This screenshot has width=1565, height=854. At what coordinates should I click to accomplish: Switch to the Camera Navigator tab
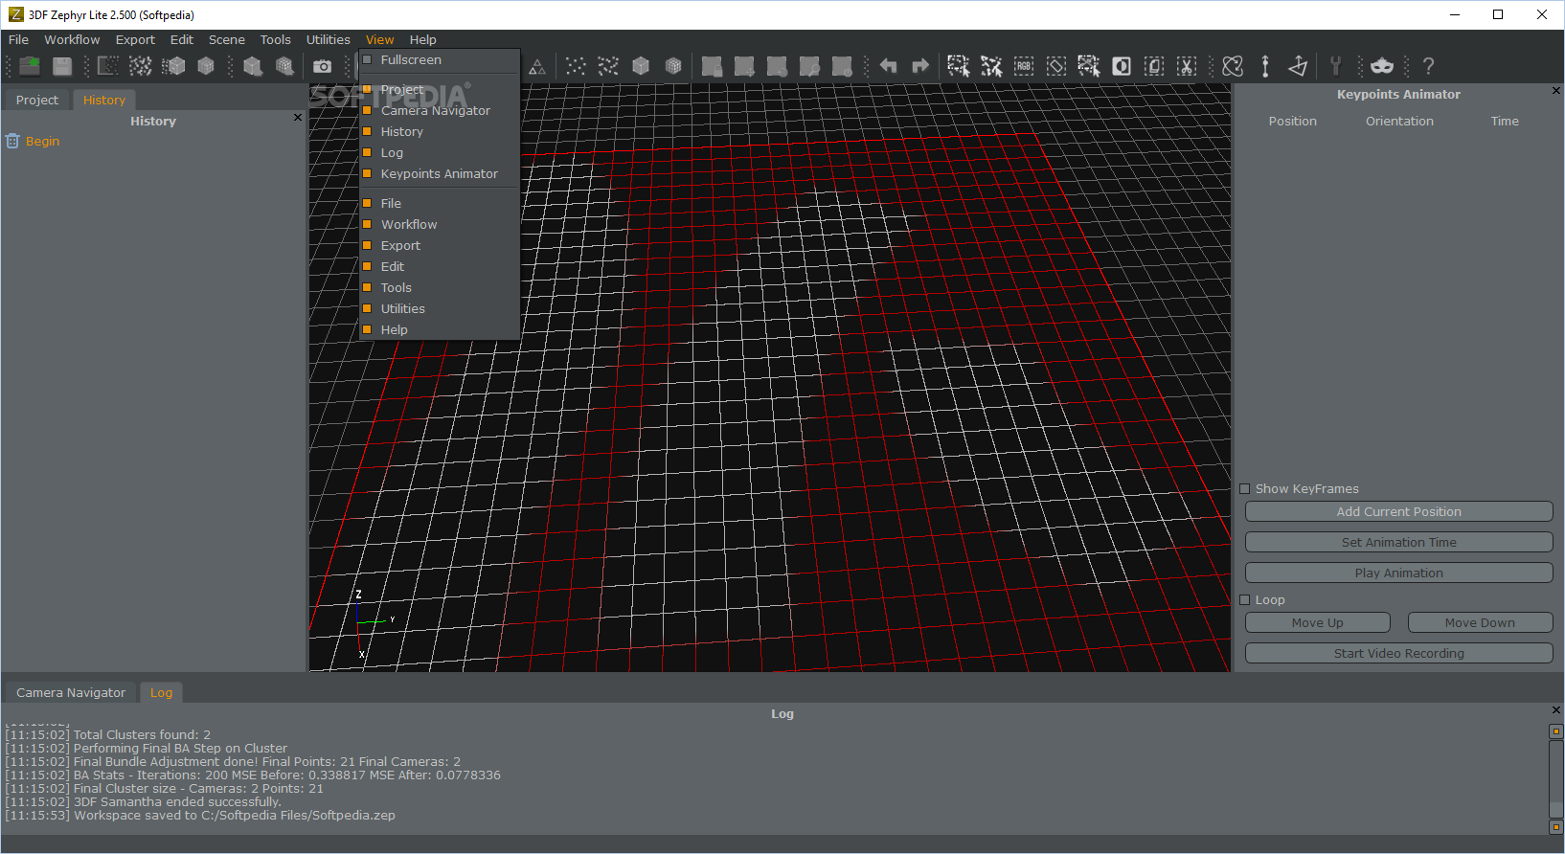71,692
